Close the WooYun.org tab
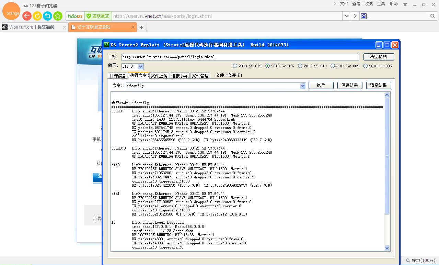This screenshot has width=439, height=265. 64,27
